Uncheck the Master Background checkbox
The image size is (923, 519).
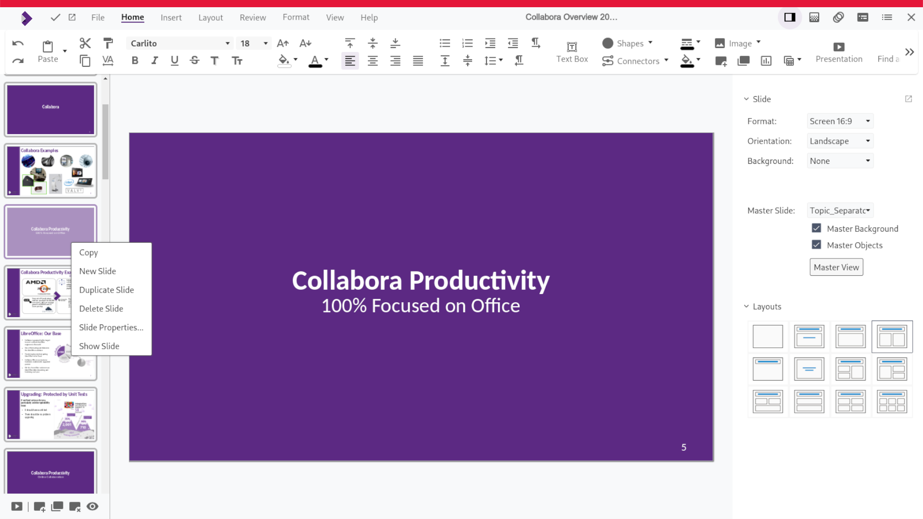click(x=816, y=228)
